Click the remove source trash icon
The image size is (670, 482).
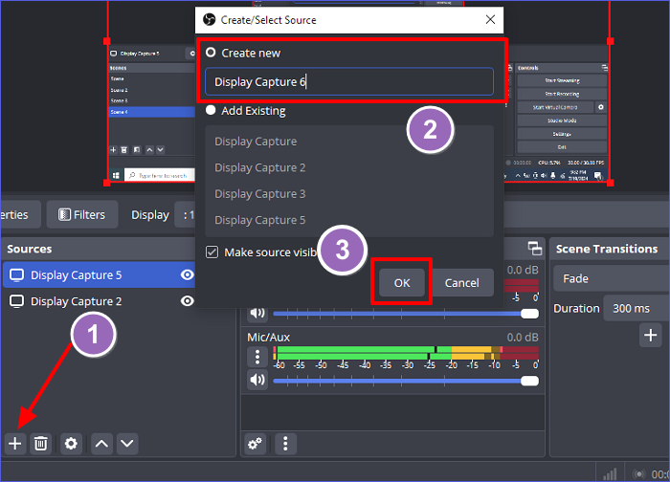click(x=41, y=444)
